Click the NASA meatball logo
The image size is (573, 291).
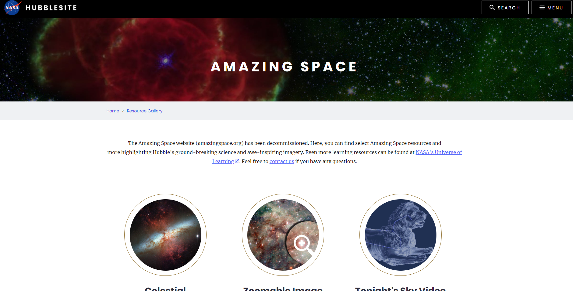12,8
